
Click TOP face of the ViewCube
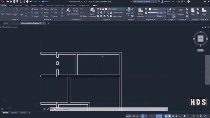pyautogui.click(x=200, y=39)
